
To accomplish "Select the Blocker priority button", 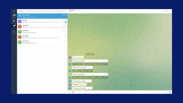I will [x=81, y=78].
